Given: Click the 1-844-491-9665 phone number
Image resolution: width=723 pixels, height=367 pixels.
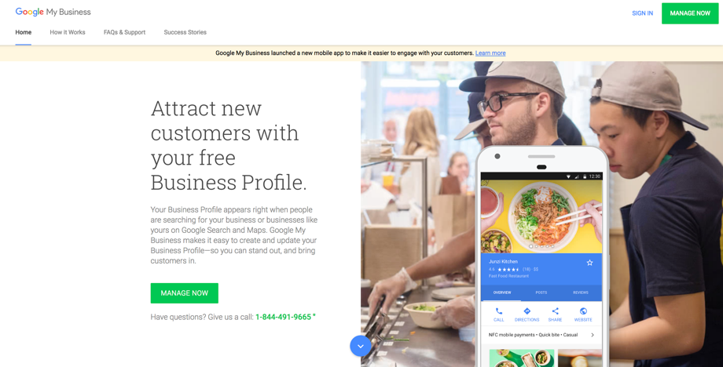Looking at the screenshot, I should point(284,317).
